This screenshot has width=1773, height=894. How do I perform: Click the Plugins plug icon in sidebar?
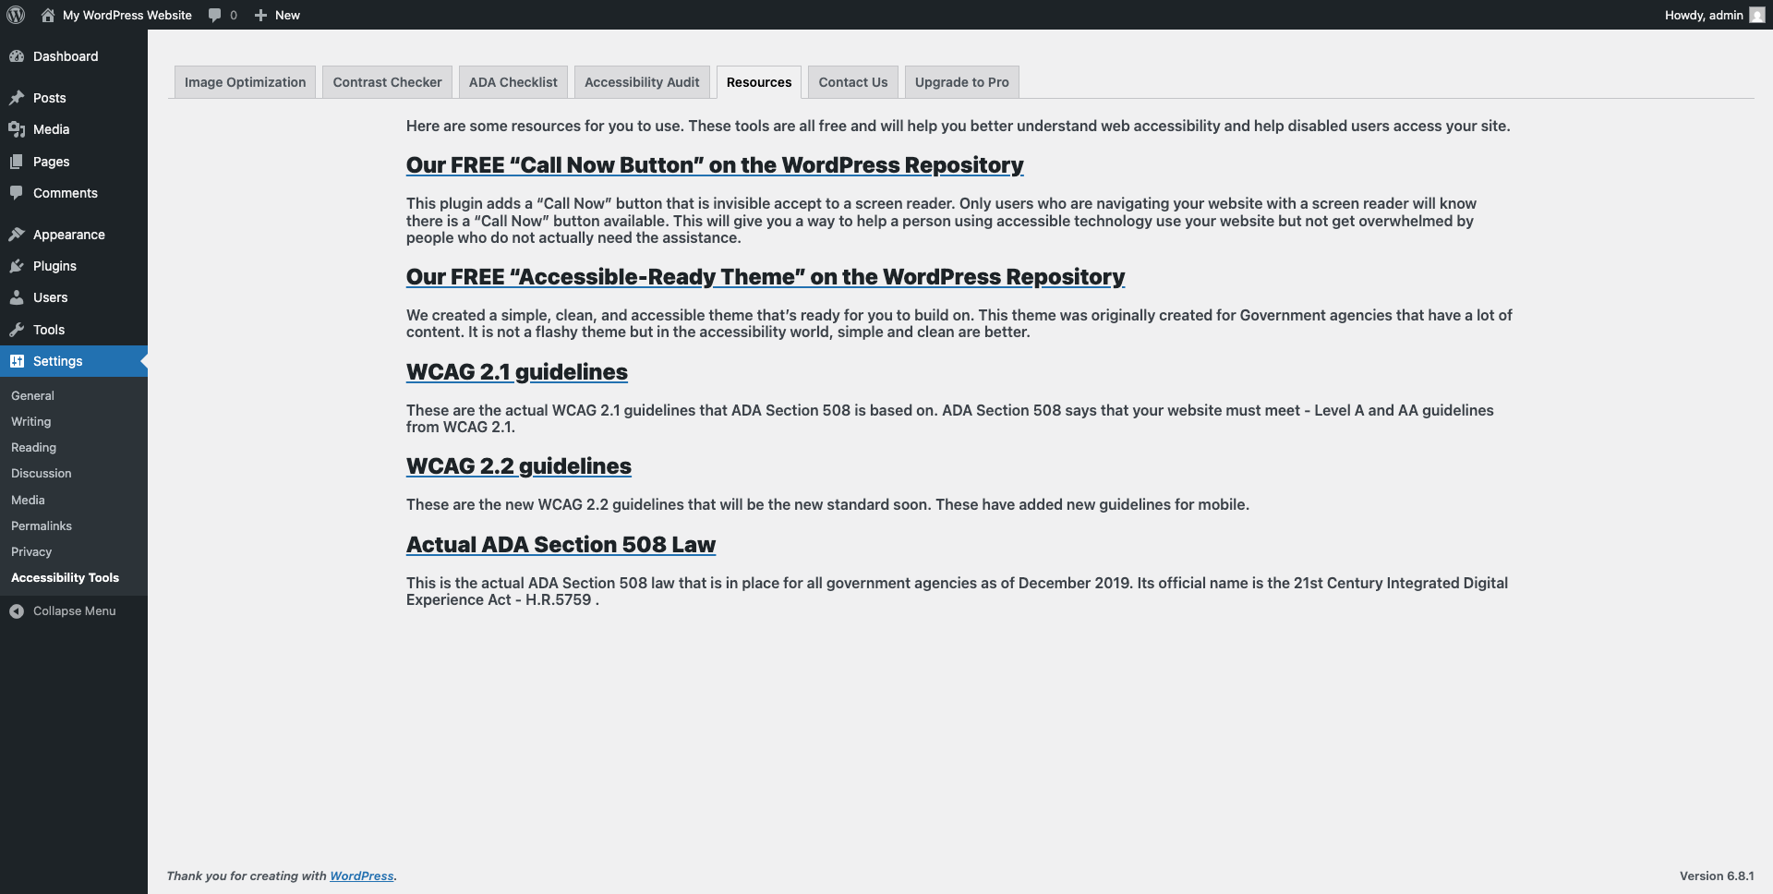(17, 266)
